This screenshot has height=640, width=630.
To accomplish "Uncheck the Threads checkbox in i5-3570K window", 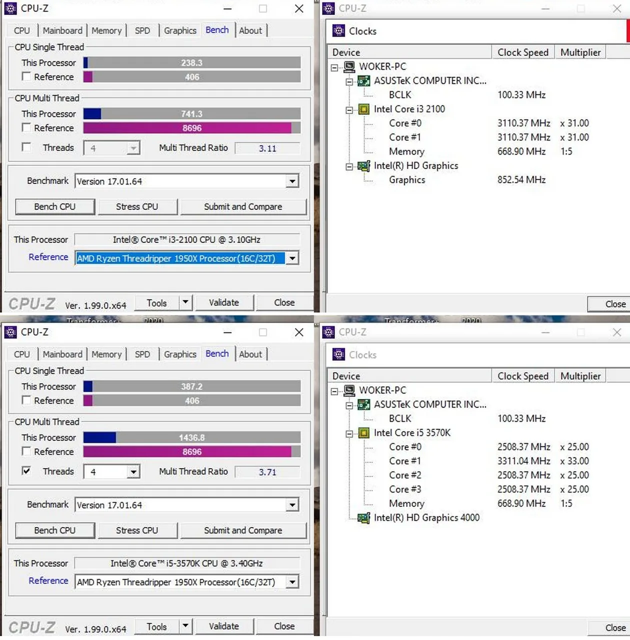I will [26, 470].
